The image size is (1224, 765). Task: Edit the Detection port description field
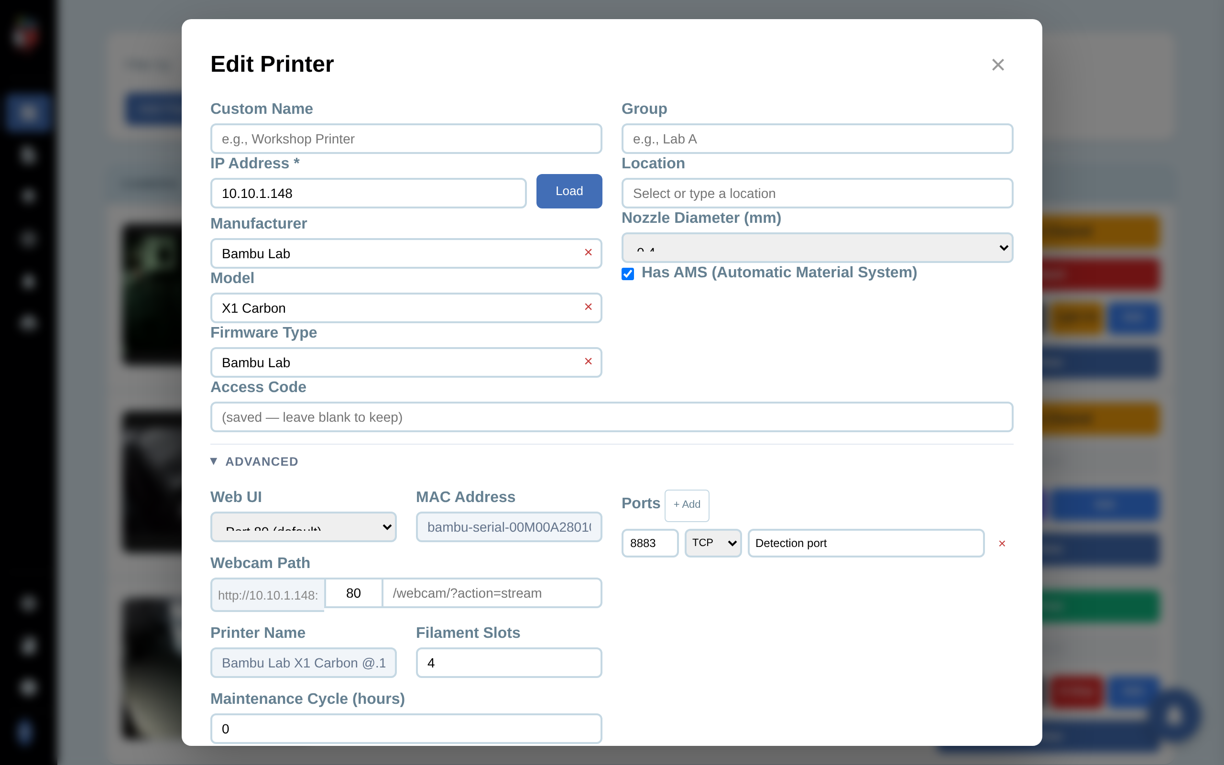coord(866,543)
